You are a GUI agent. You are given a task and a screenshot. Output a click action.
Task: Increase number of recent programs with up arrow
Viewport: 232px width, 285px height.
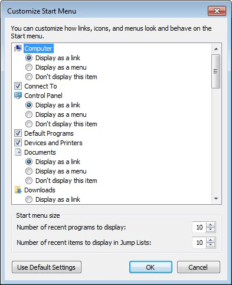tap(211, 225)
